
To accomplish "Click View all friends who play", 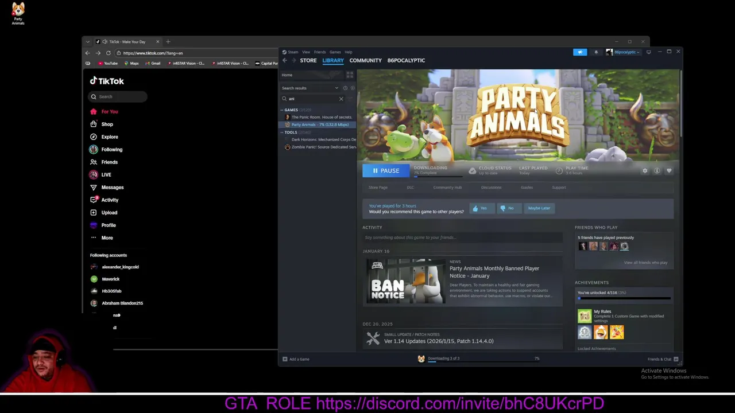I will (x=645, y=263).
